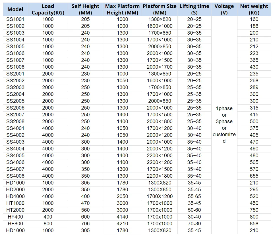Screen dimensions: 275x237
Task: Click self height 470 for HT1000
Action: pos(85,204)
